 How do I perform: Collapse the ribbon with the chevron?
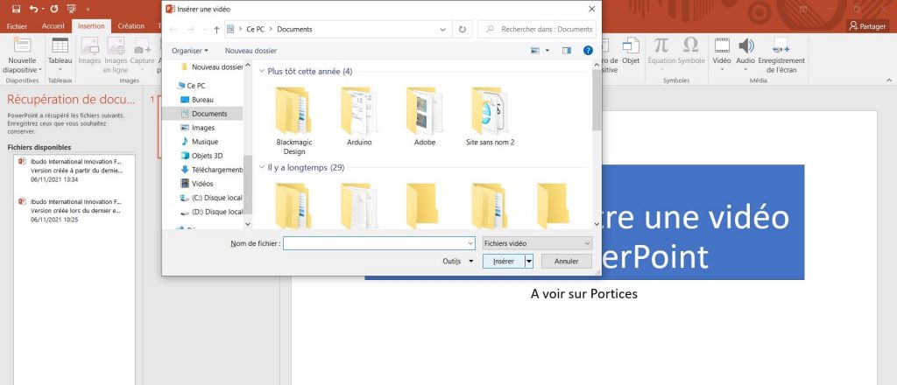(x=889, y=80)
